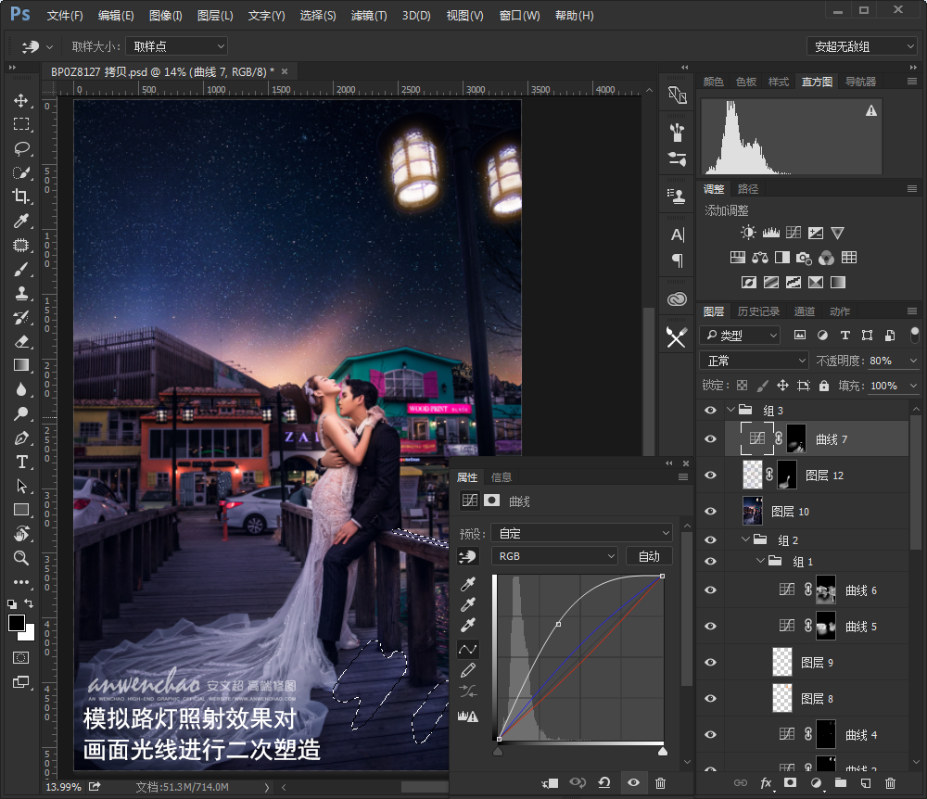Hide the 曲线 7 layer
The image size is (927, 799).
[x=711, y=438]
